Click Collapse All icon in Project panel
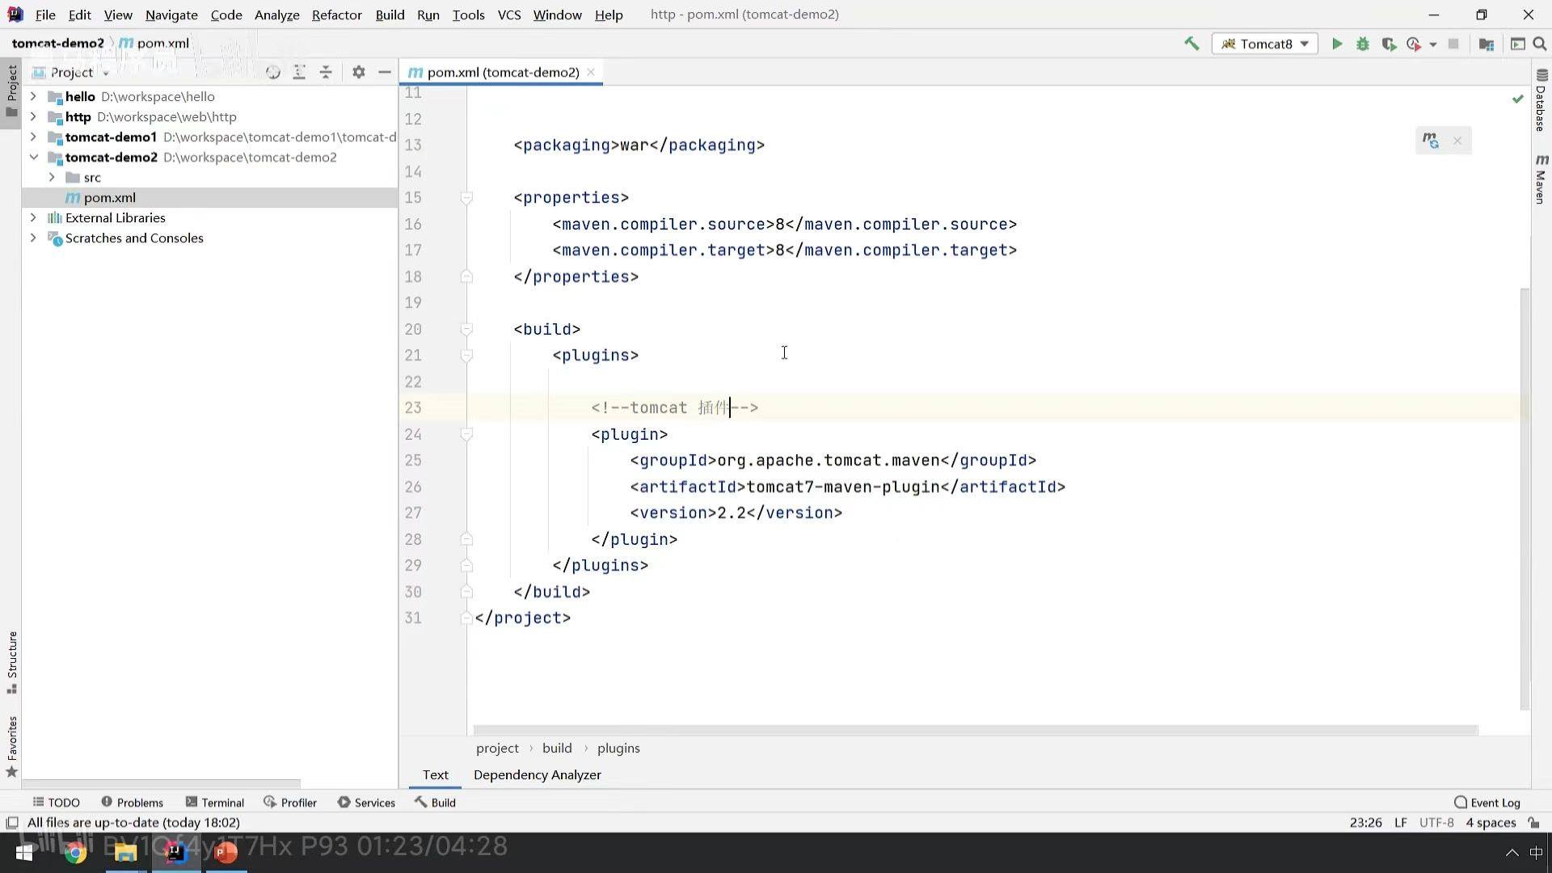This screenshot has width=1552, height=873. pos(326,73)
